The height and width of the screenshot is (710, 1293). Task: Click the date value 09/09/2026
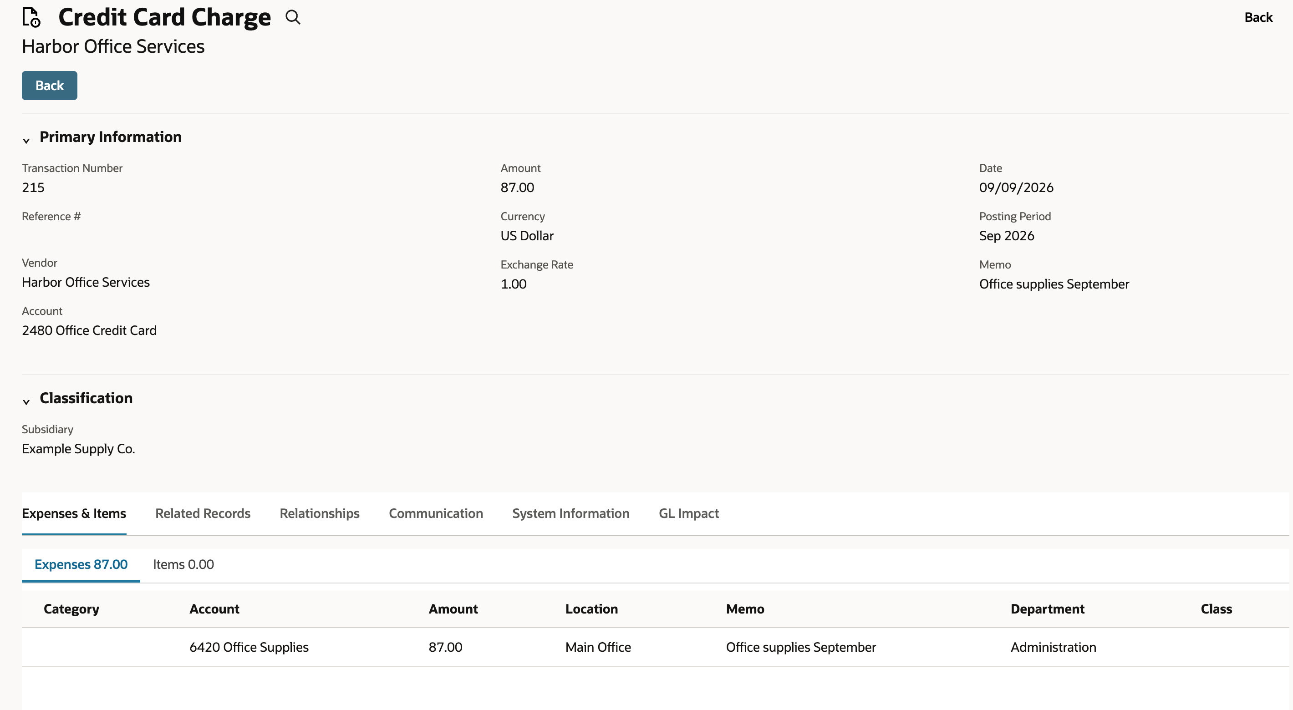pos(1016,188)
